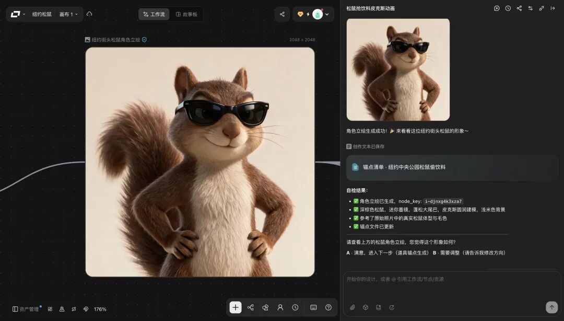
Task: Click the route/flow icon in bottom-left bar
Action: coord(74,309)
